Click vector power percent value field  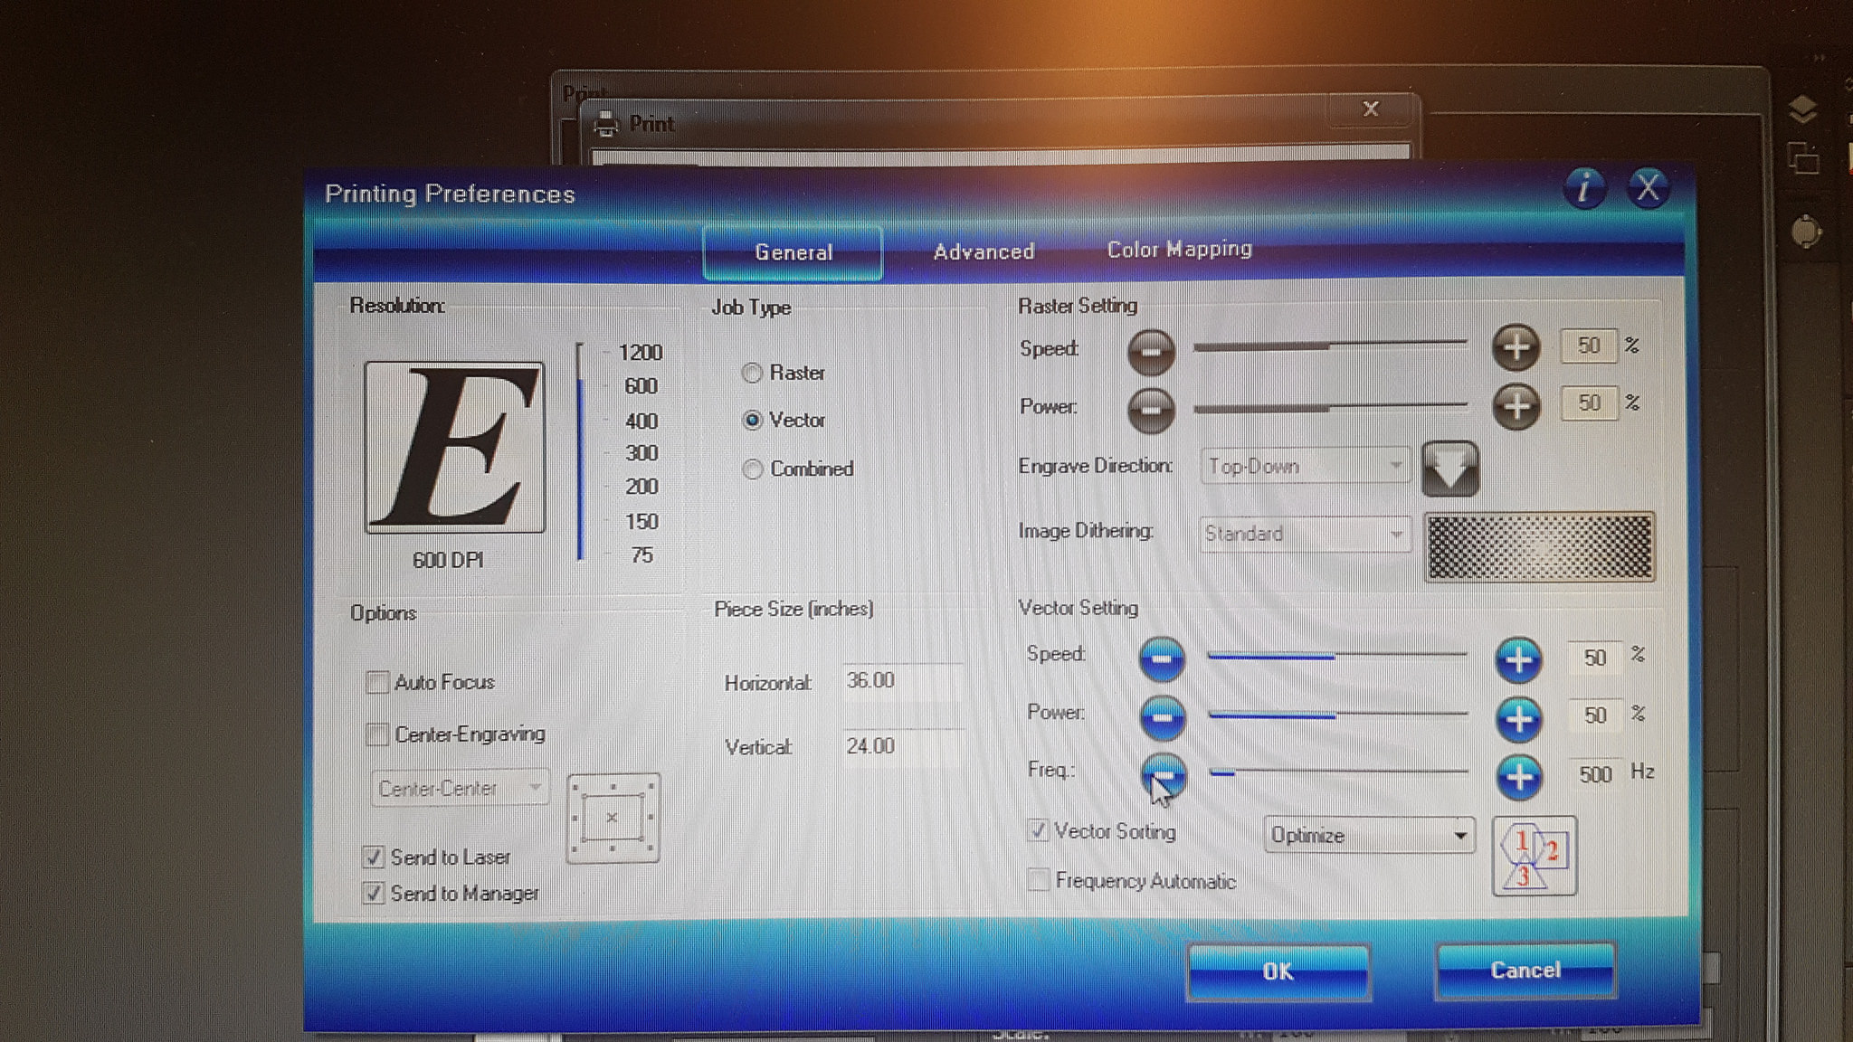click(1594, 715)
